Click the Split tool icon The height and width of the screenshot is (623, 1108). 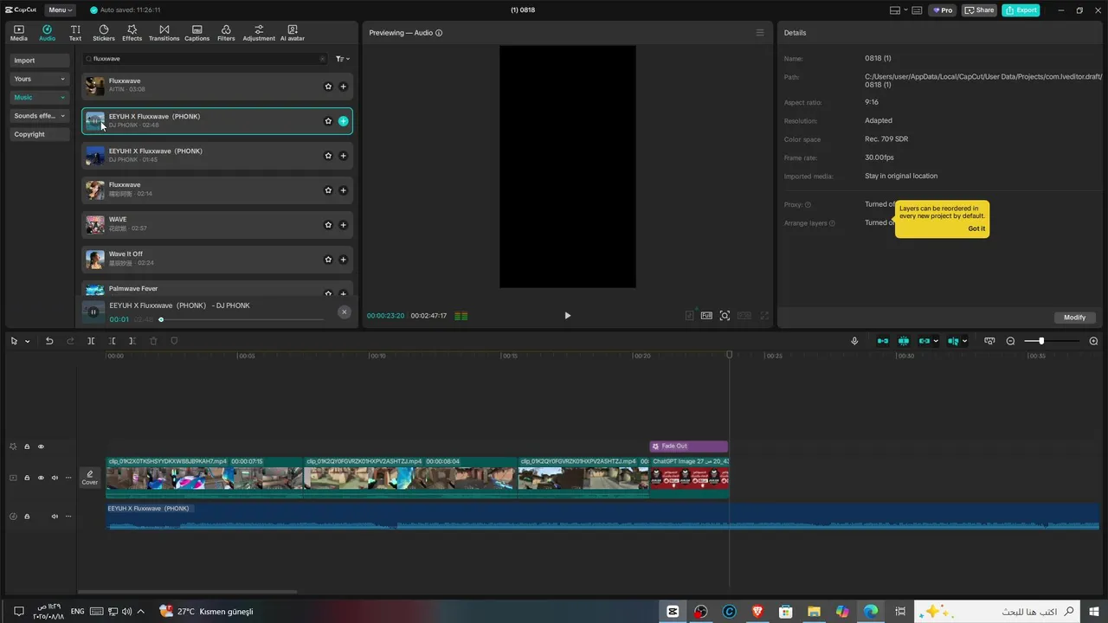[x=91, y=341]
